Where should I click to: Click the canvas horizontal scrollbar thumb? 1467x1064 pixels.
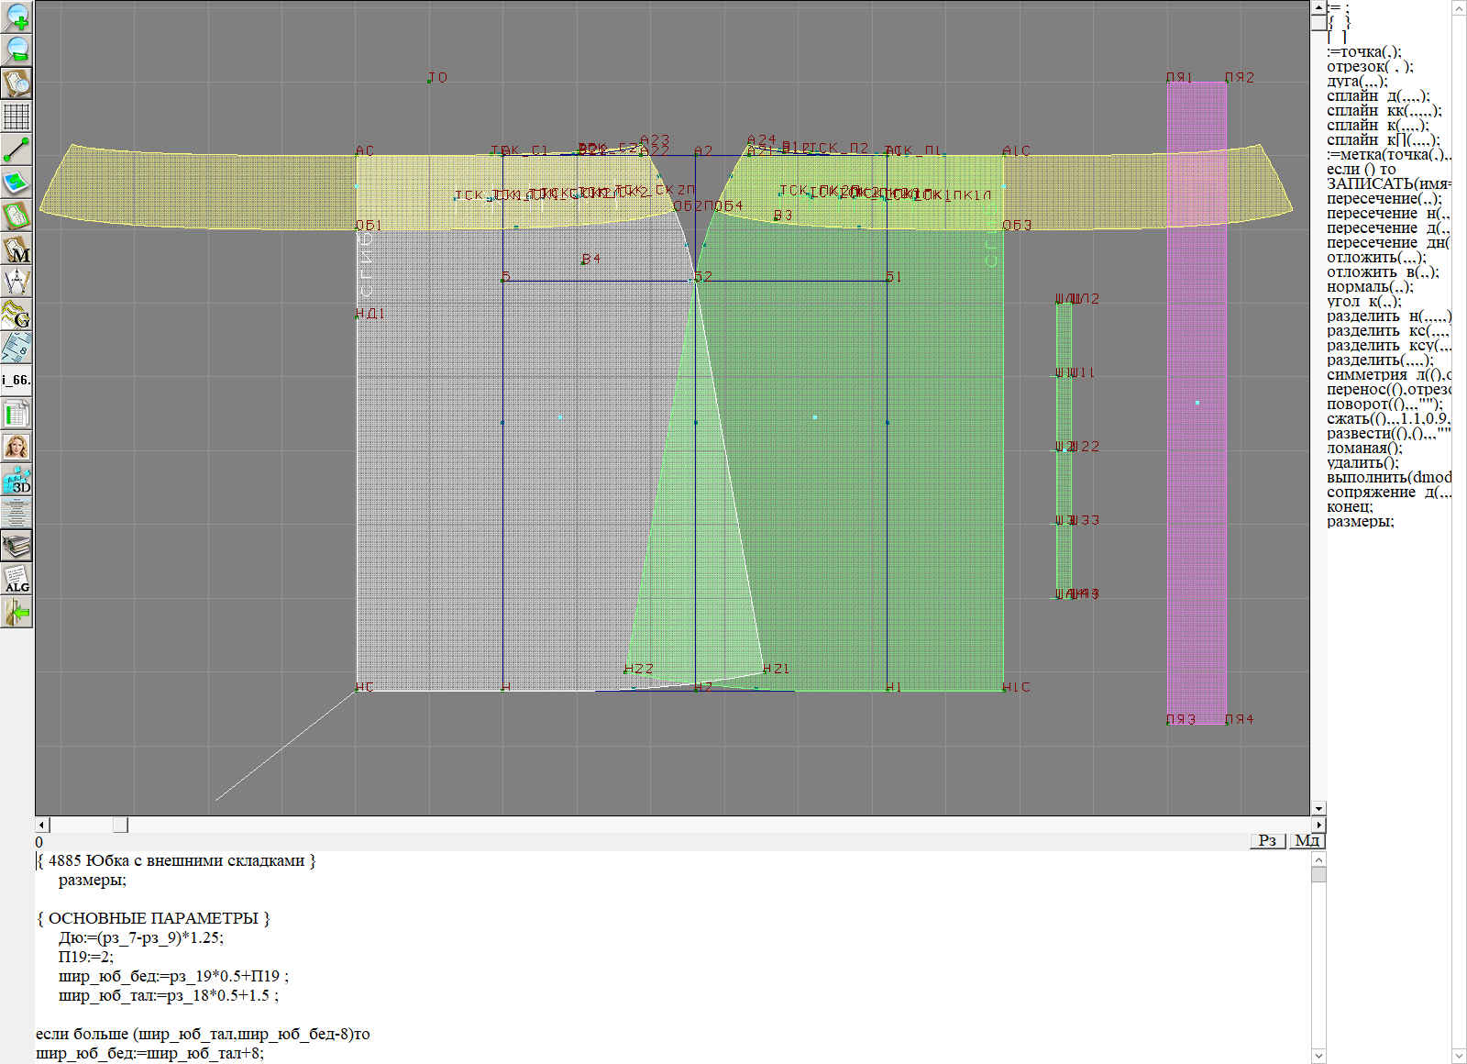click(x=120, y=825)
